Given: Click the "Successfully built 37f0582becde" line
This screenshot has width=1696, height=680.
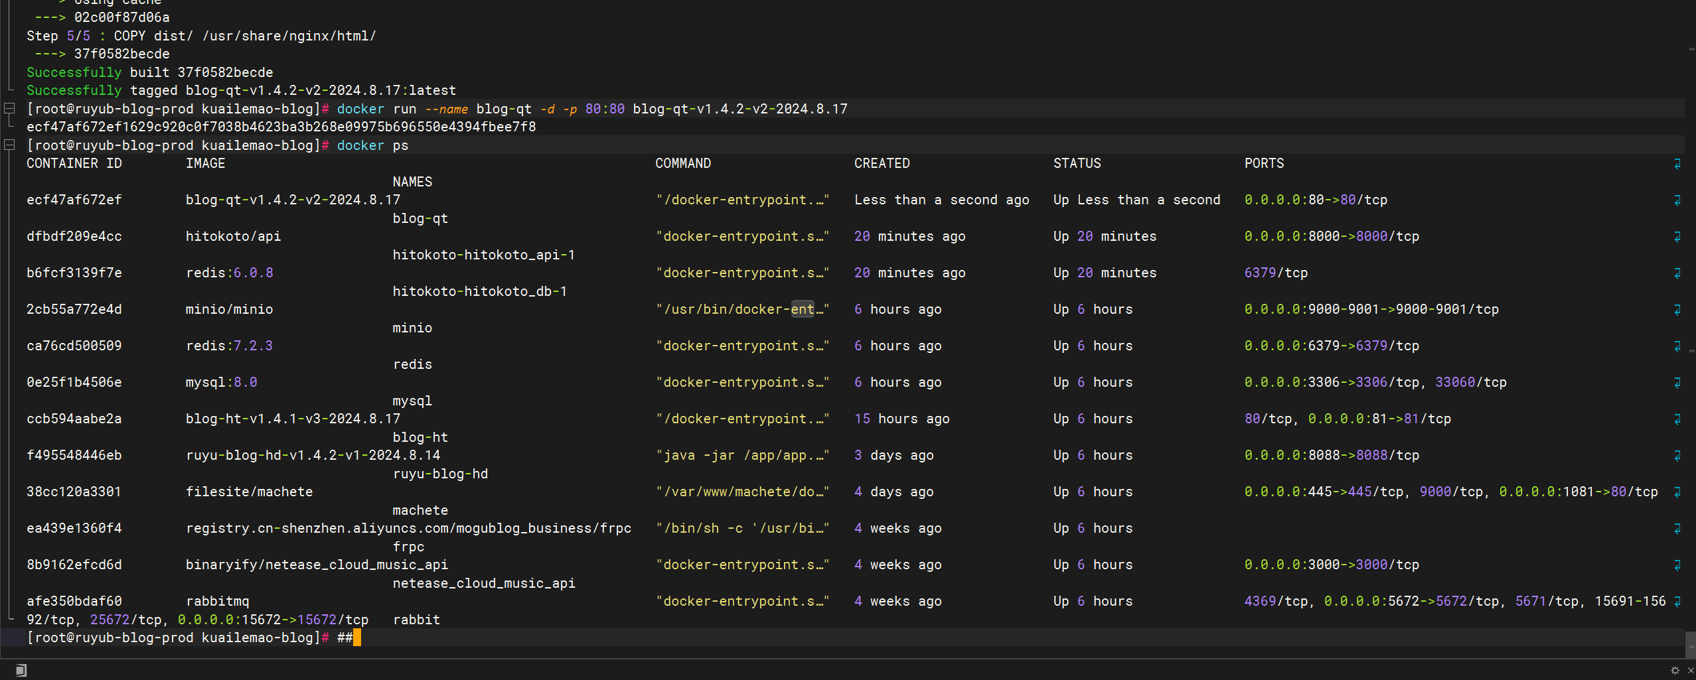Looking at the screenshot, I should coord(149,72).
